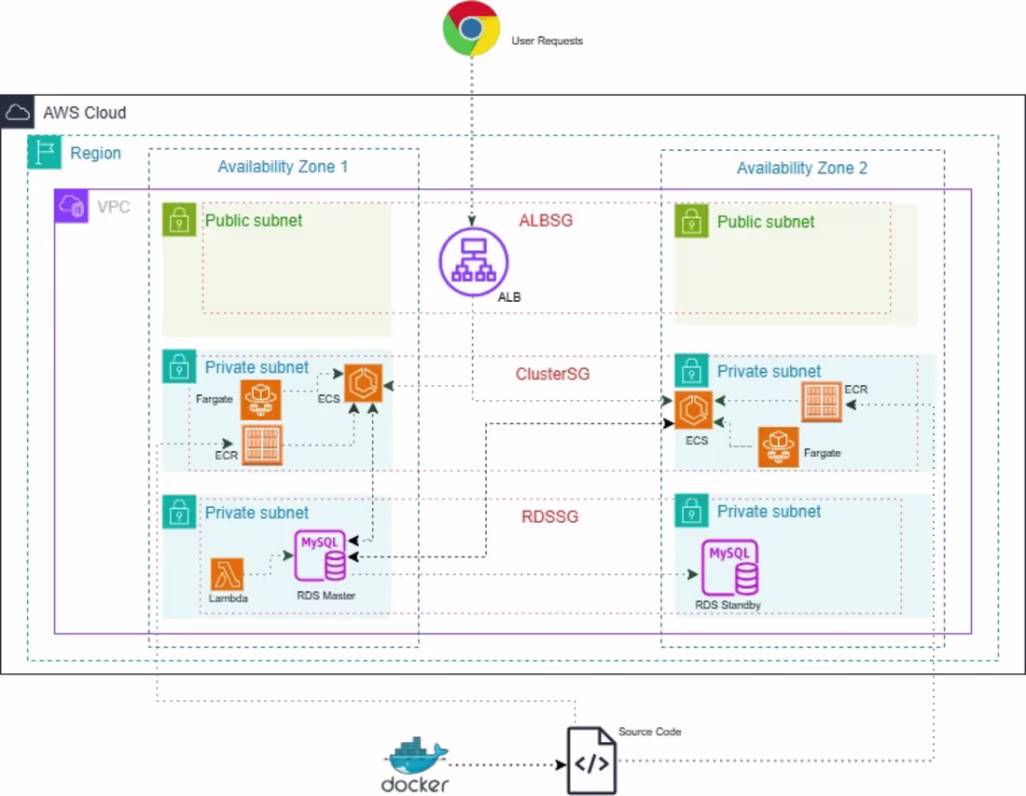Select 'Public subnet' text in Zone 1
Viewport: 1026px width, 796px height.
pyautogui.click(x=254, y=220)
